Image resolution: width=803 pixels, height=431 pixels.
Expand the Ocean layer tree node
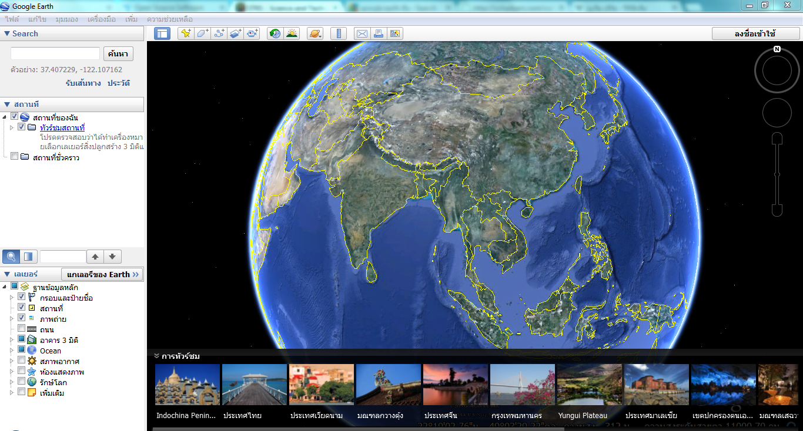pos(11,351)
